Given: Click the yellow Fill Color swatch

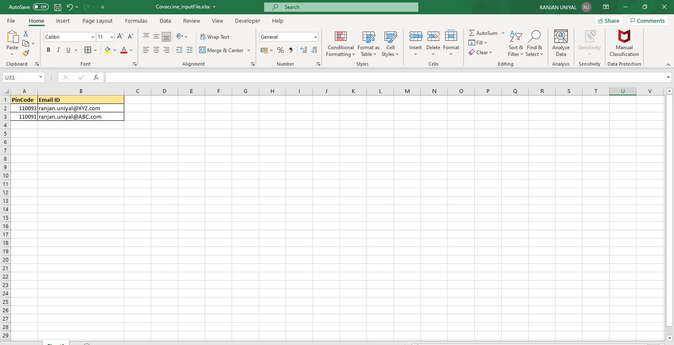Looking at the screenshot, I should coord(107,50).
